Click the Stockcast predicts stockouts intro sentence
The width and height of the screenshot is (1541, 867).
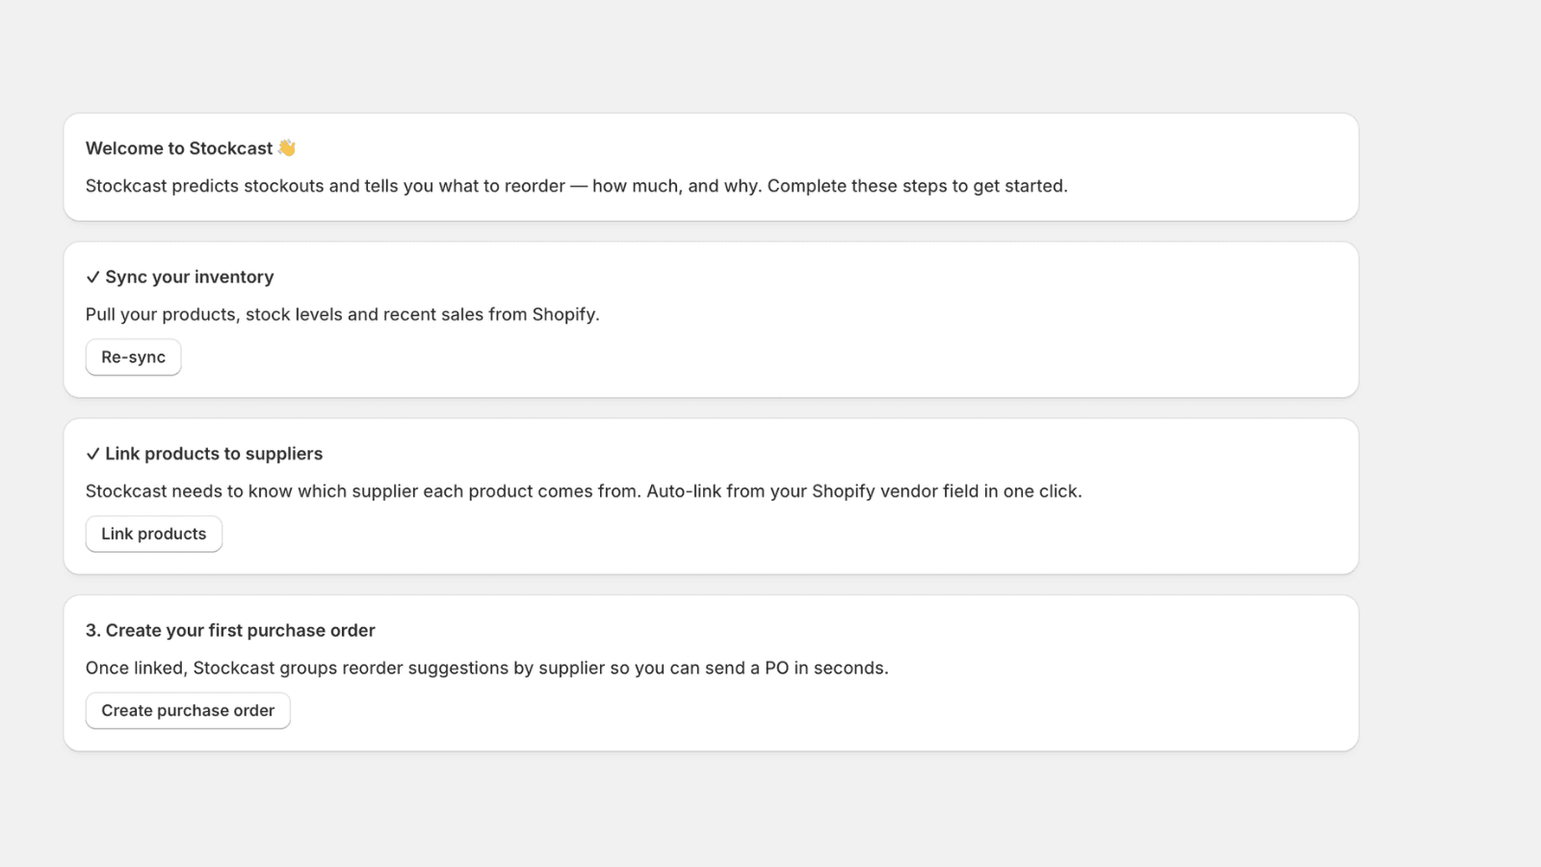coord(576,186)
